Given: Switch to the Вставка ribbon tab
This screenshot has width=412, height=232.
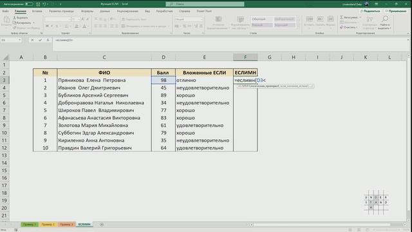Looking at the screenshot, I should pyautogui.click(x=37, y=11).
